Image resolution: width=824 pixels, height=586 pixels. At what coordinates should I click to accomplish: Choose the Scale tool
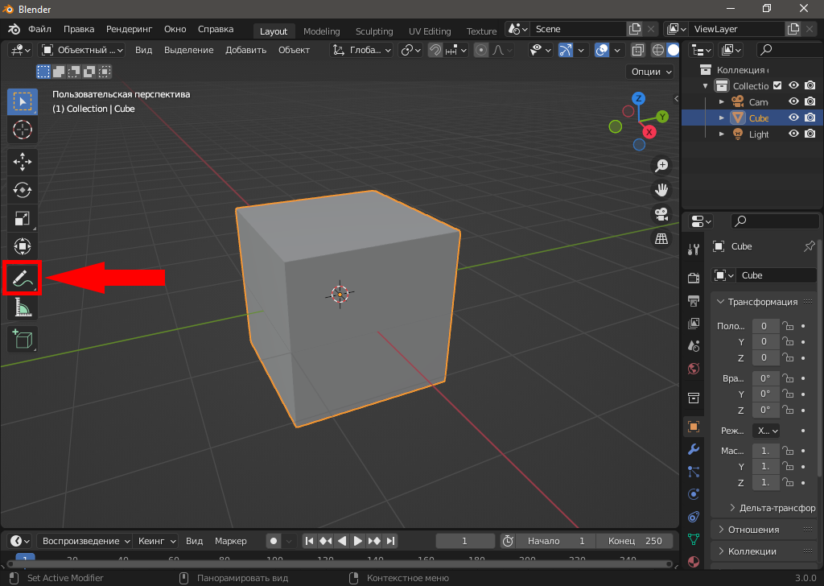pyautogui.click(x=23, y=218)
